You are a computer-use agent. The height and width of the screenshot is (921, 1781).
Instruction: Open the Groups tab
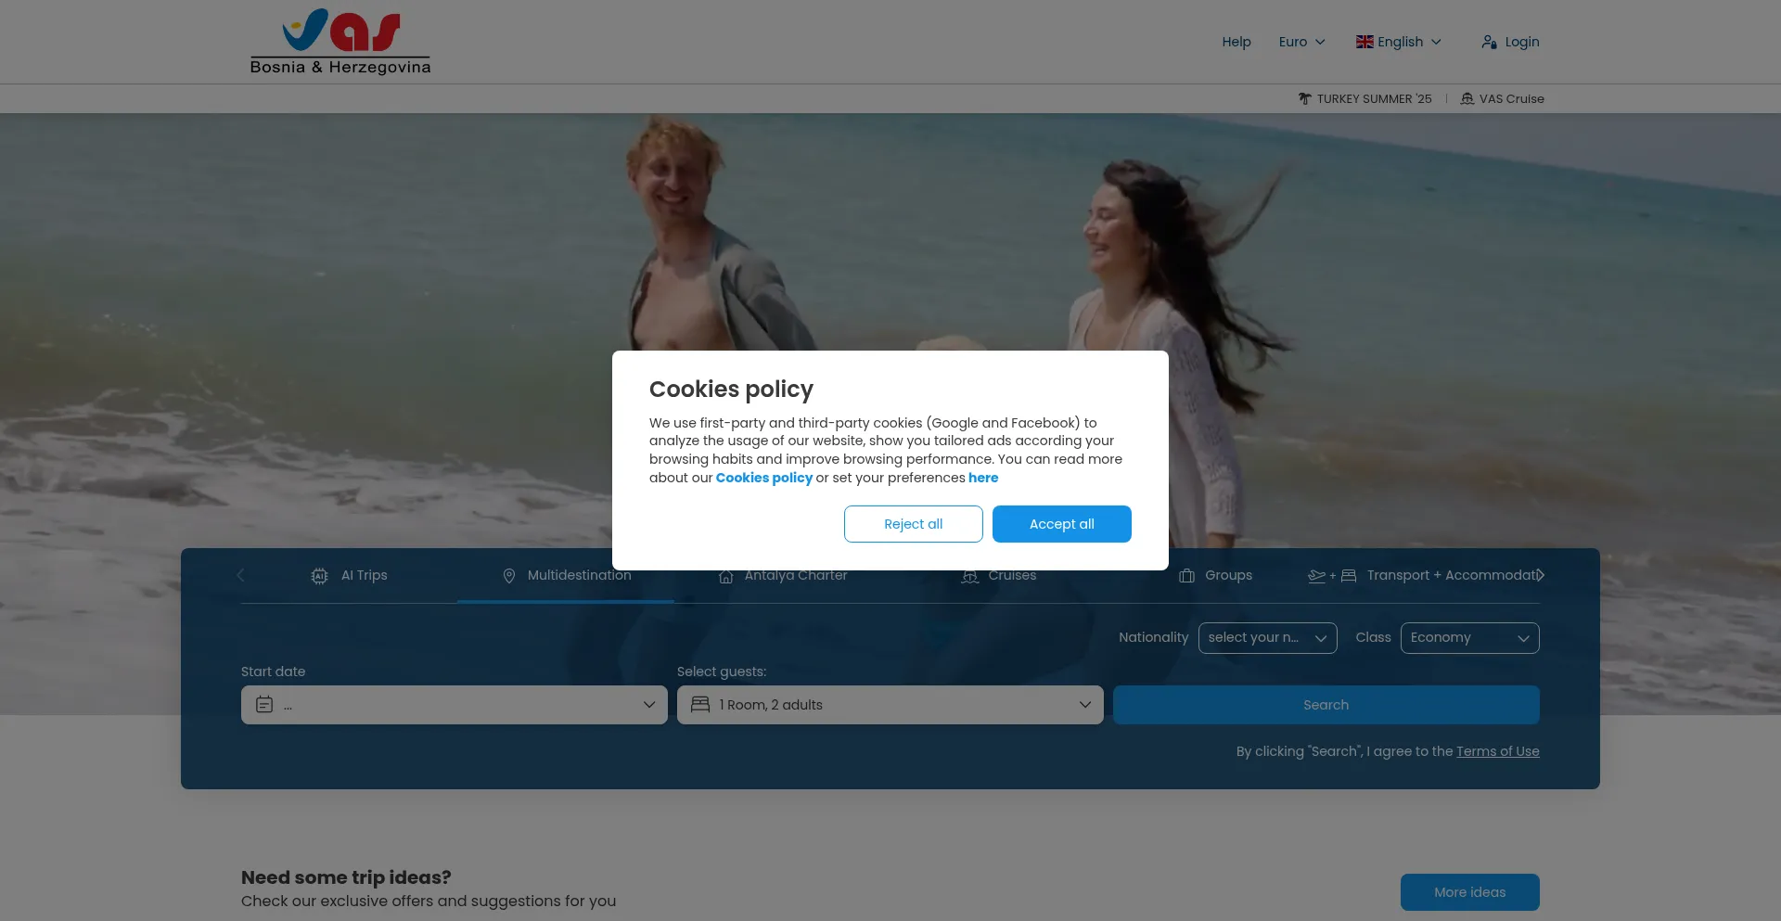pyautogui.click(x=1215, y=576)
